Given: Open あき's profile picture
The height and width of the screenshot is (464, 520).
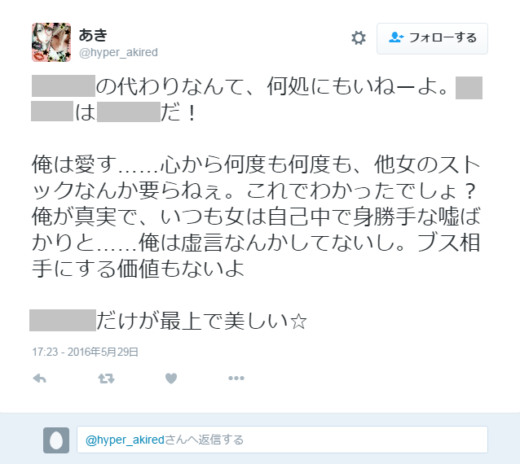Looking at the screenshot, I should pos(51,42).
